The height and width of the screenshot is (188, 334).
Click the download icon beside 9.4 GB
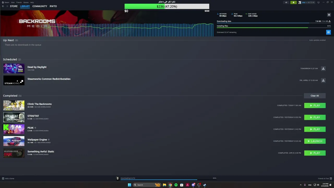330,21
